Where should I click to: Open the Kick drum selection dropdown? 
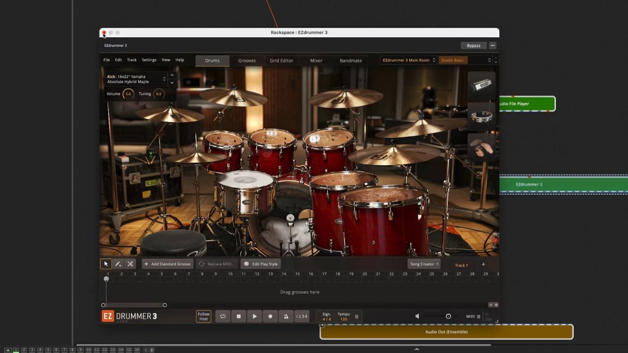tap(136, 79)
